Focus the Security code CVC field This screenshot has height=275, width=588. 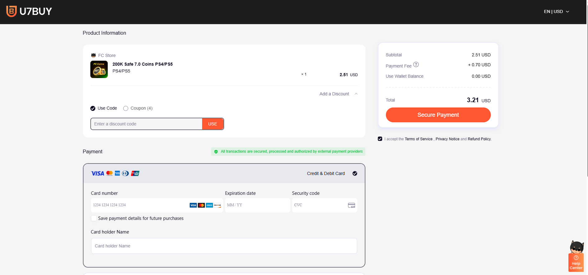(x=325, y=205)
